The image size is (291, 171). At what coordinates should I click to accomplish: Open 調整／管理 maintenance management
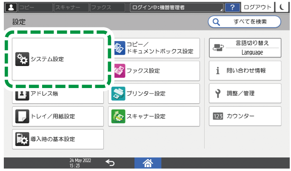pos(245,93)
